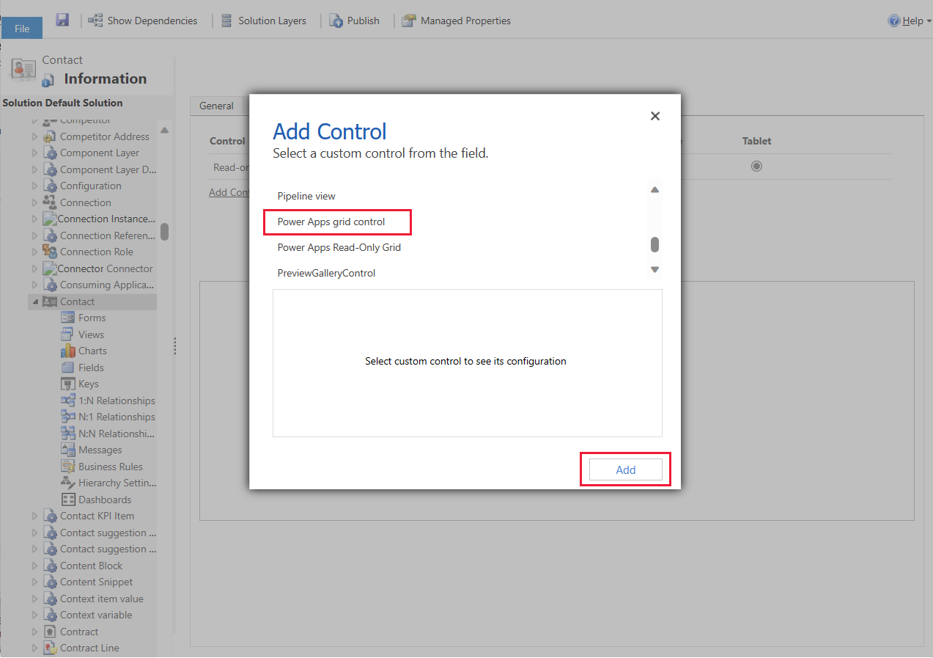
Task: Click the control list scroll up arrow
Action: (655, 189)
